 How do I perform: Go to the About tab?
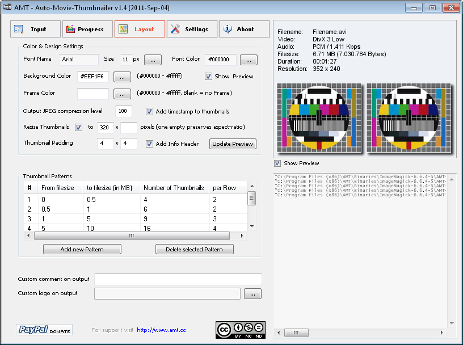pyautogui.click(x=244, y=29)
